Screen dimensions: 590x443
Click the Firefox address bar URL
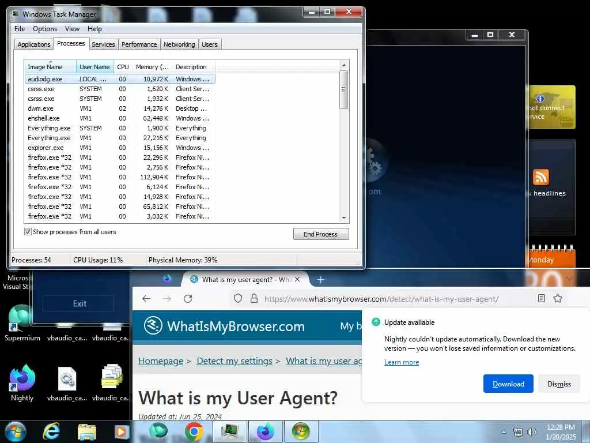point(381,299)
